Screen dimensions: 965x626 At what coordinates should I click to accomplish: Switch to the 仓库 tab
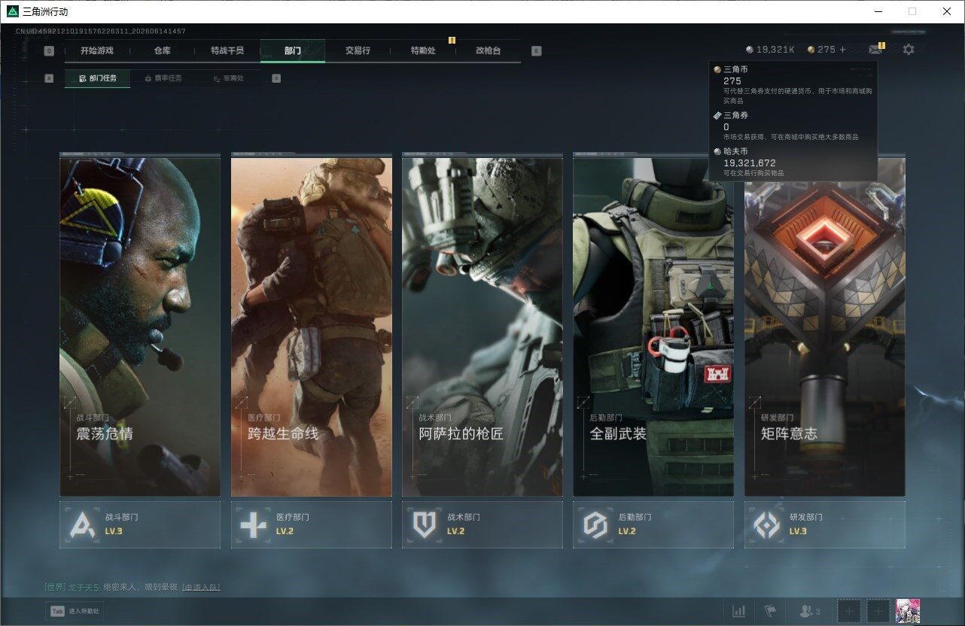(162, 50)
